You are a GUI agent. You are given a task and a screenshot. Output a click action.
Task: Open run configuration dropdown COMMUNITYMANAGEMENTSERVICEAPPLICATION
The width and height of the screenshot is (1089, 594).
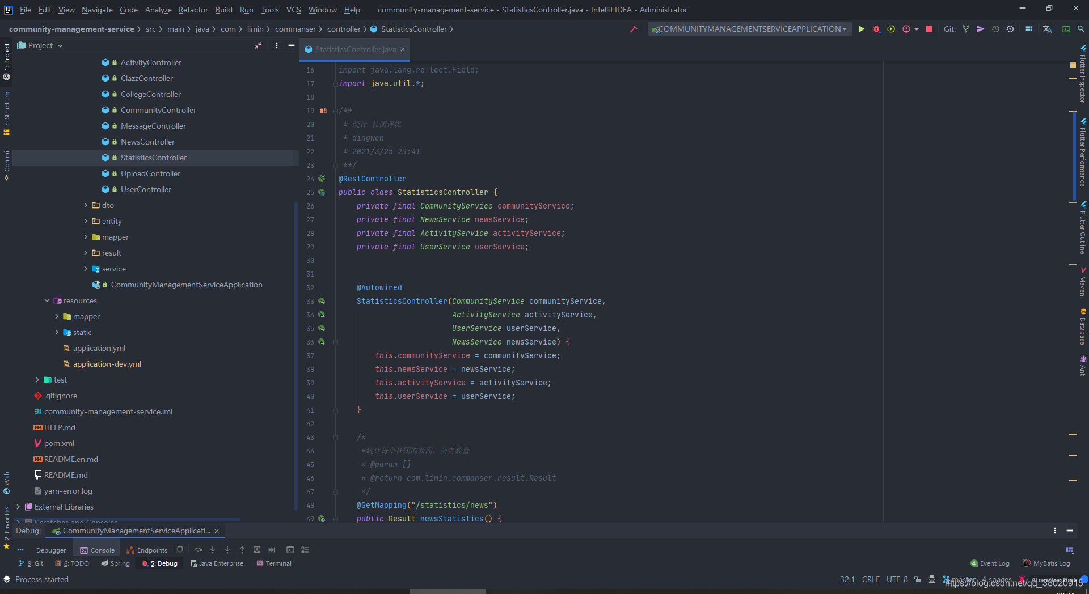point(749,29)
